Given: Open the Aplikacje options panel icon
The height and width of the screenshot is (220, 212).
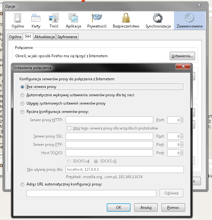Looking at the screenshot, I should coord(74,20).
